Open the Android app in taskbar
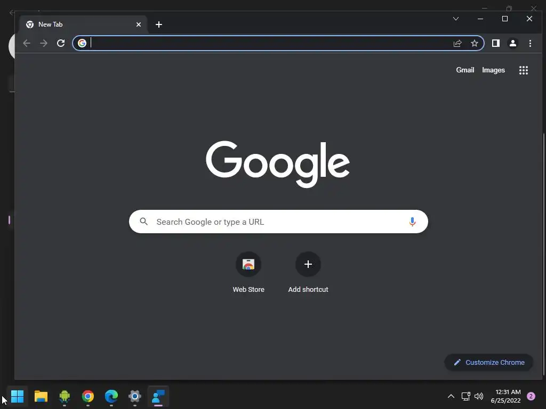Screen dimensions: 546x409 pyautogui.click(x=65, y=396)
